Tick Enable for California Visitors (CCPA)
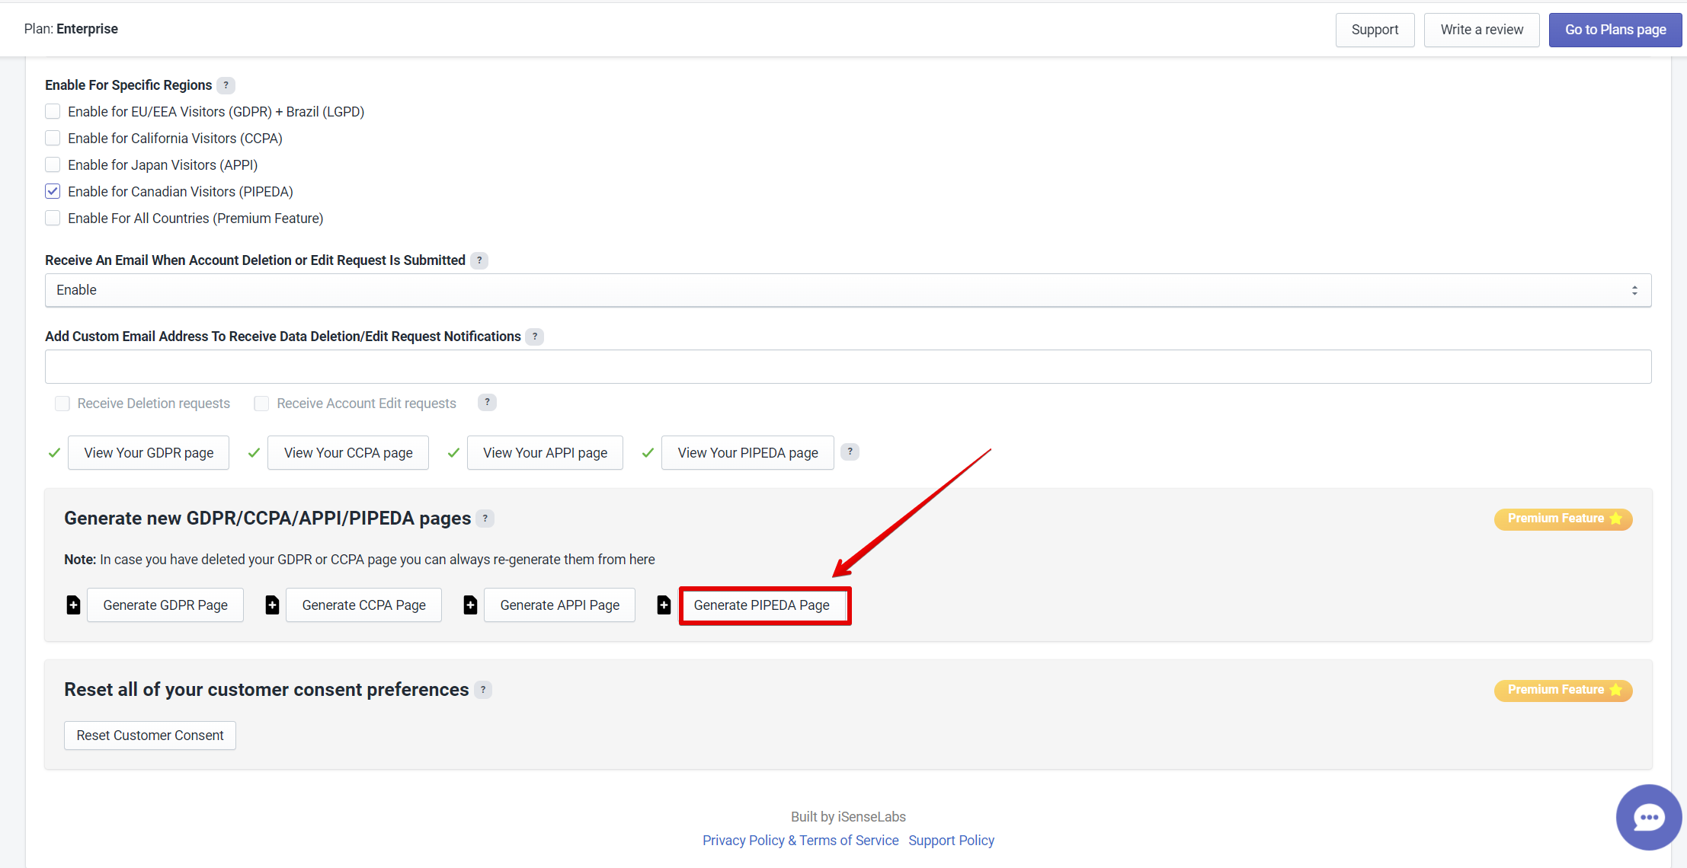The height and width of the screenshot is (868, 1687). [x=53, y=139]
